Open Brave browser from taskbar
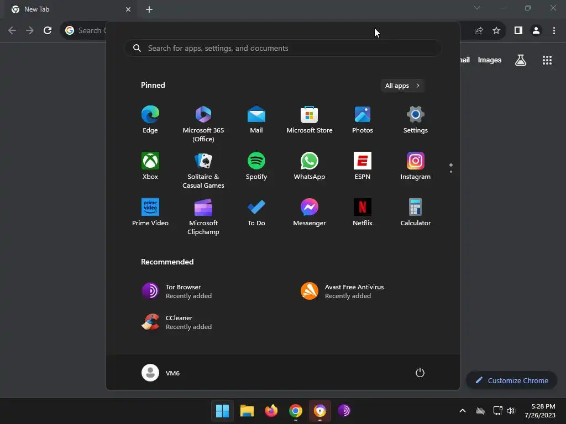Viewport: 566px width, 424px height. [x=320, y=411]
